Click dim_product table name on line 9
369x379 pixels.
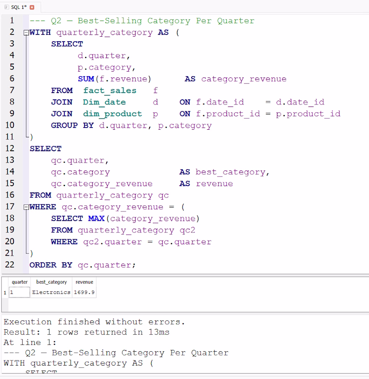[x=112, y=114]
